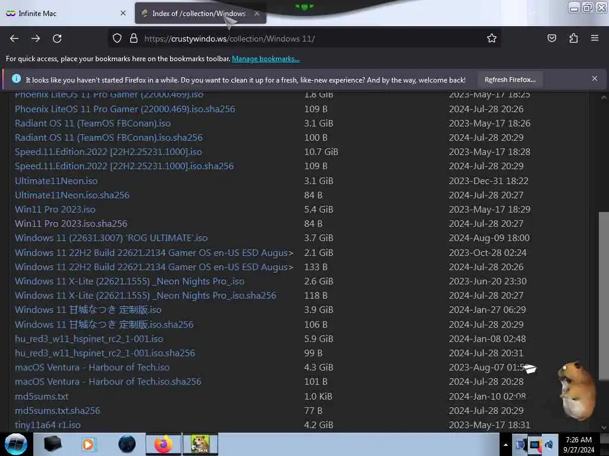Switch to the Infinite Mac tab

66,13
